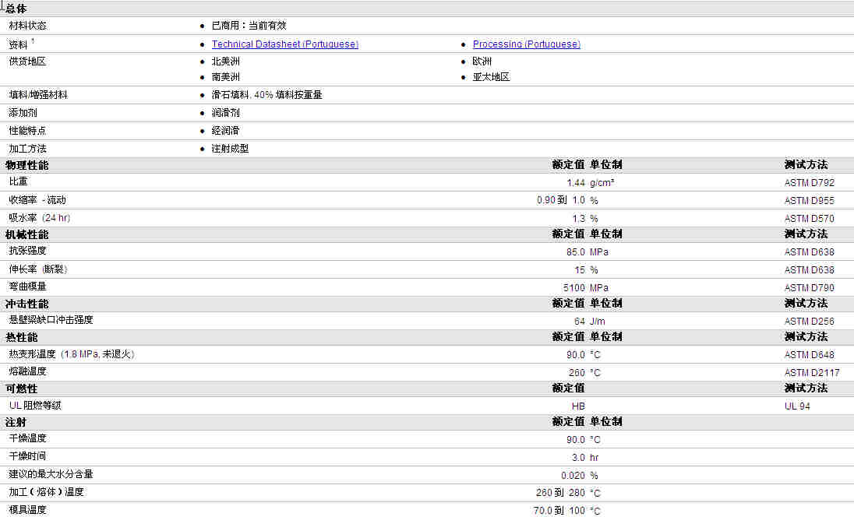The width and height of the screenshot is (854, 517).
Task: Select the 亚太地区 region entry
Action: pyautogui.click(x=491, y=77)
